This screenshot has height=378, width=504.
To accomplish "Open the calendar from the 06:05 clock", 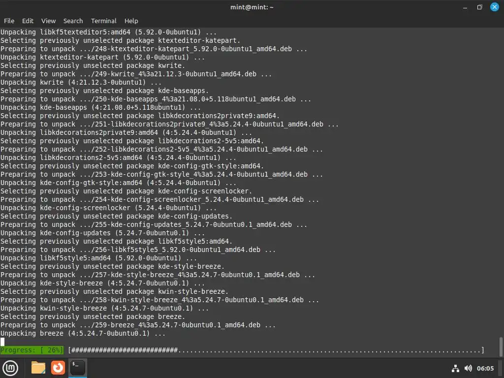I will [485, 368].
